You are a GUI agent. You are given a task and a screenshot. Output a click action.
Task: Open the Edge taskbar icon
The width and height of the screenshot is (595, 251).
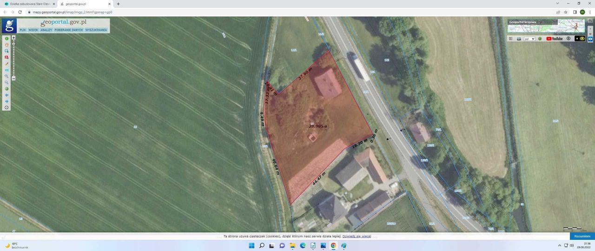coord(303,245)
